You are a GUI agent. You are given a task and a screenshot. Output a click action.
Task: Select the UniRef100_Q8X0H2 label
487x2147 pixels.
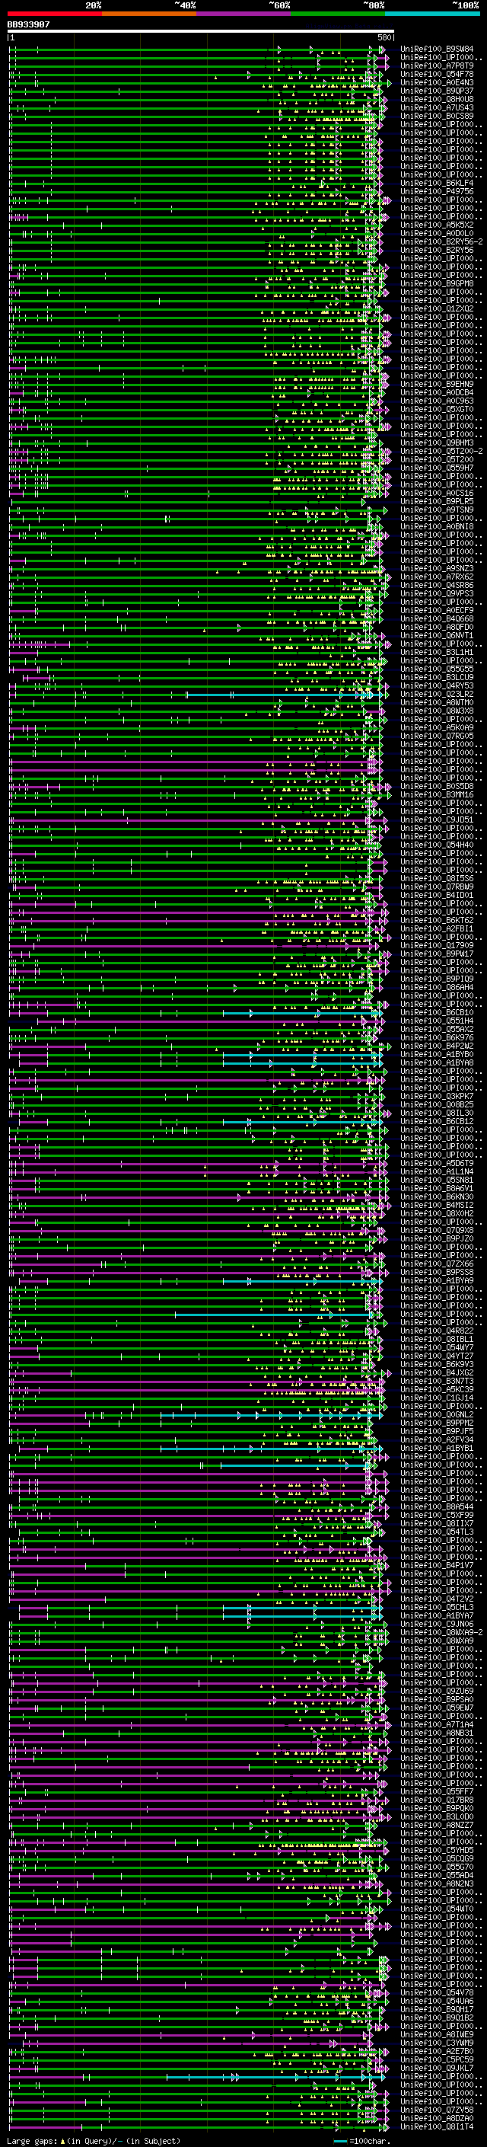437,1213
